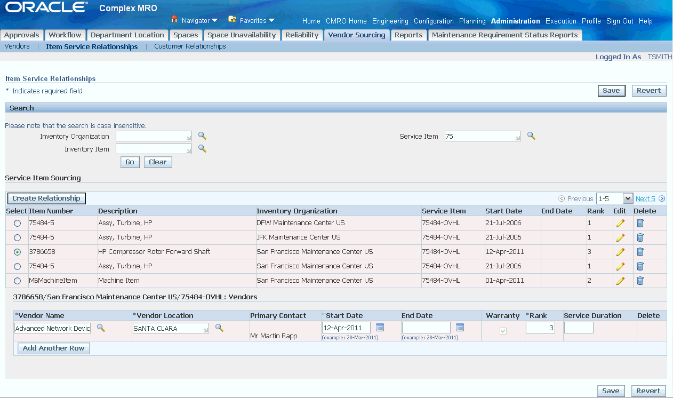Click the bottom Revert button
The image size is (673, 398).
coord(648,391)
